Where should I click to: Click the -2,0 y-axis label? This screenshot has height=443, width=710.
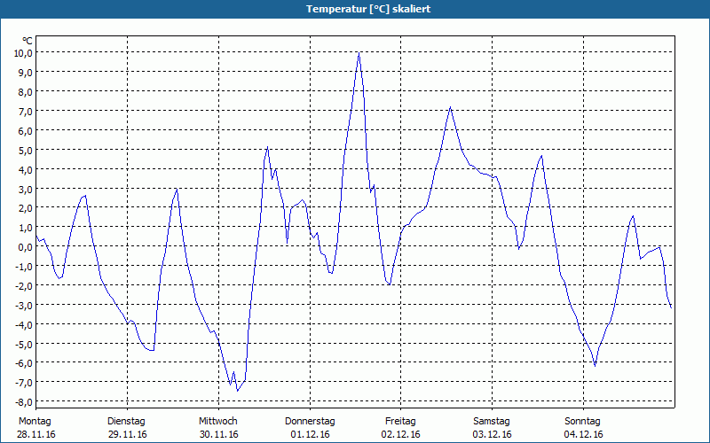tap(24, 285)
